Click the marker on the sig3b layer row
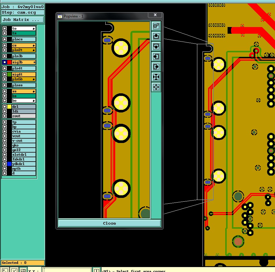The width and height of the screenshot is (275, 272). point(34,62)
